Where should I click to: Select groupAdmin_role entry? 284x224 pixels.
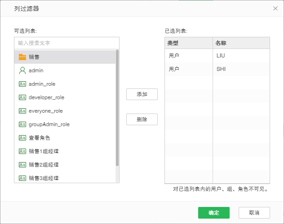coord(65,124)
